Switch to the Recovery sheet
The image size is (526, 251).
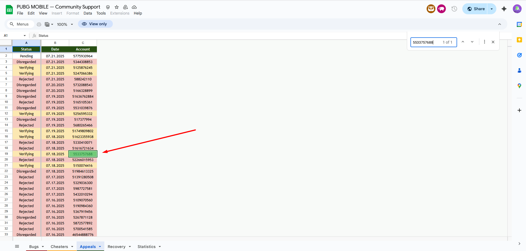tap(116, 247)
